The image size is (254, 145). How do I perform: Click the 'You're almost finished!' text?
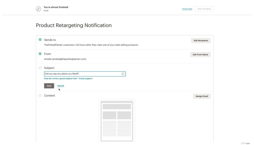[x=56, y=7]
